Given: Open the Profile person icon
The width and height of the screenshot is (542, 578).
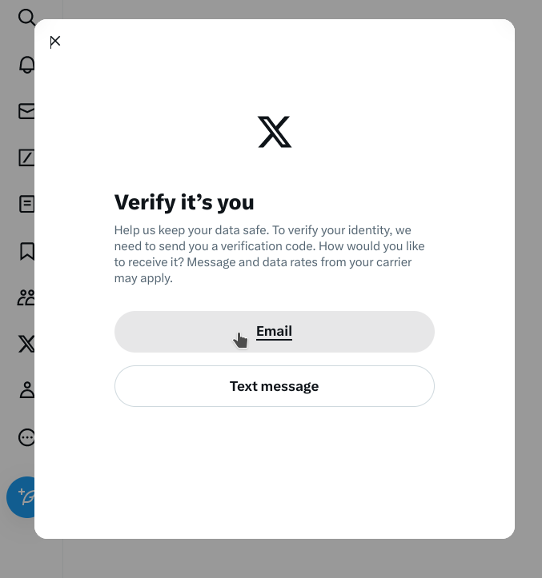Looking at the screenshot, I should click(26, 390).
